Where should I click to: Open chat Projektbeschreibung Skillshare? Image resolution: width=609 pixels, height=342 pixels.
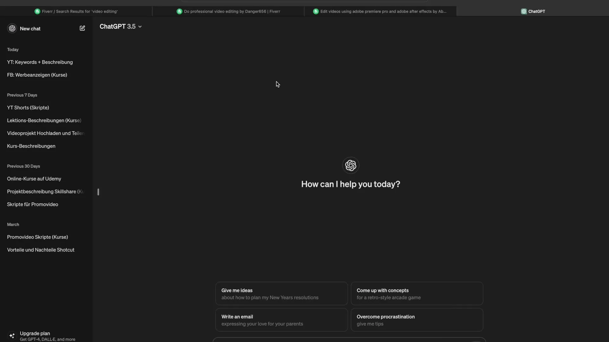click(x=45, y=192)
